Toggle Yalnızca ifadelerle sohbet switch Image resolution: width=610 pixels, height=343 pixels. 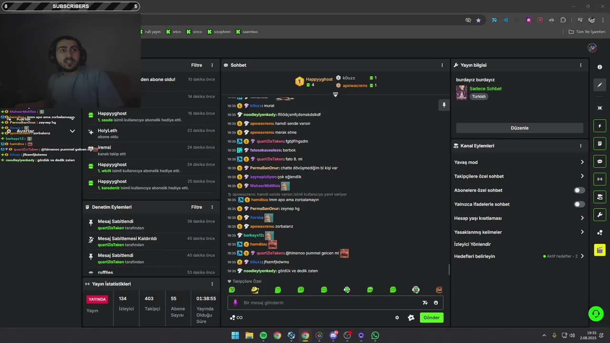click(x=579, y=204)
